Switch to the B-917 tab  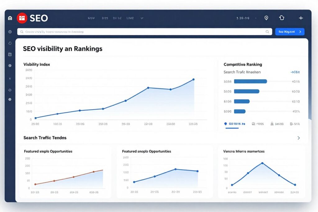click(295, 124)
